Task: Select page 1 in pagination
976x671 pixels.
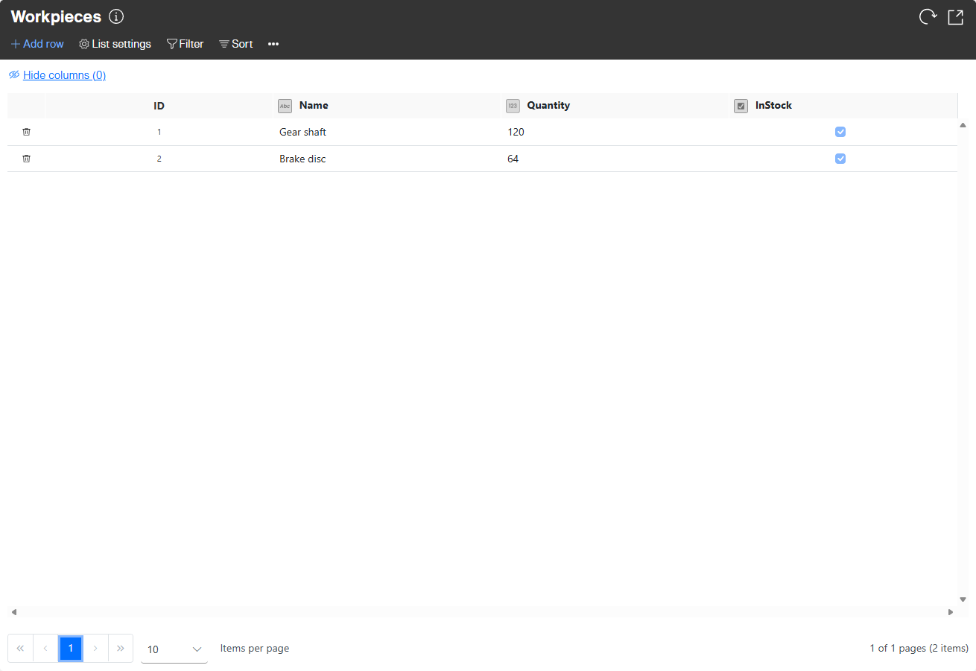Action: [x=71, y=648]
